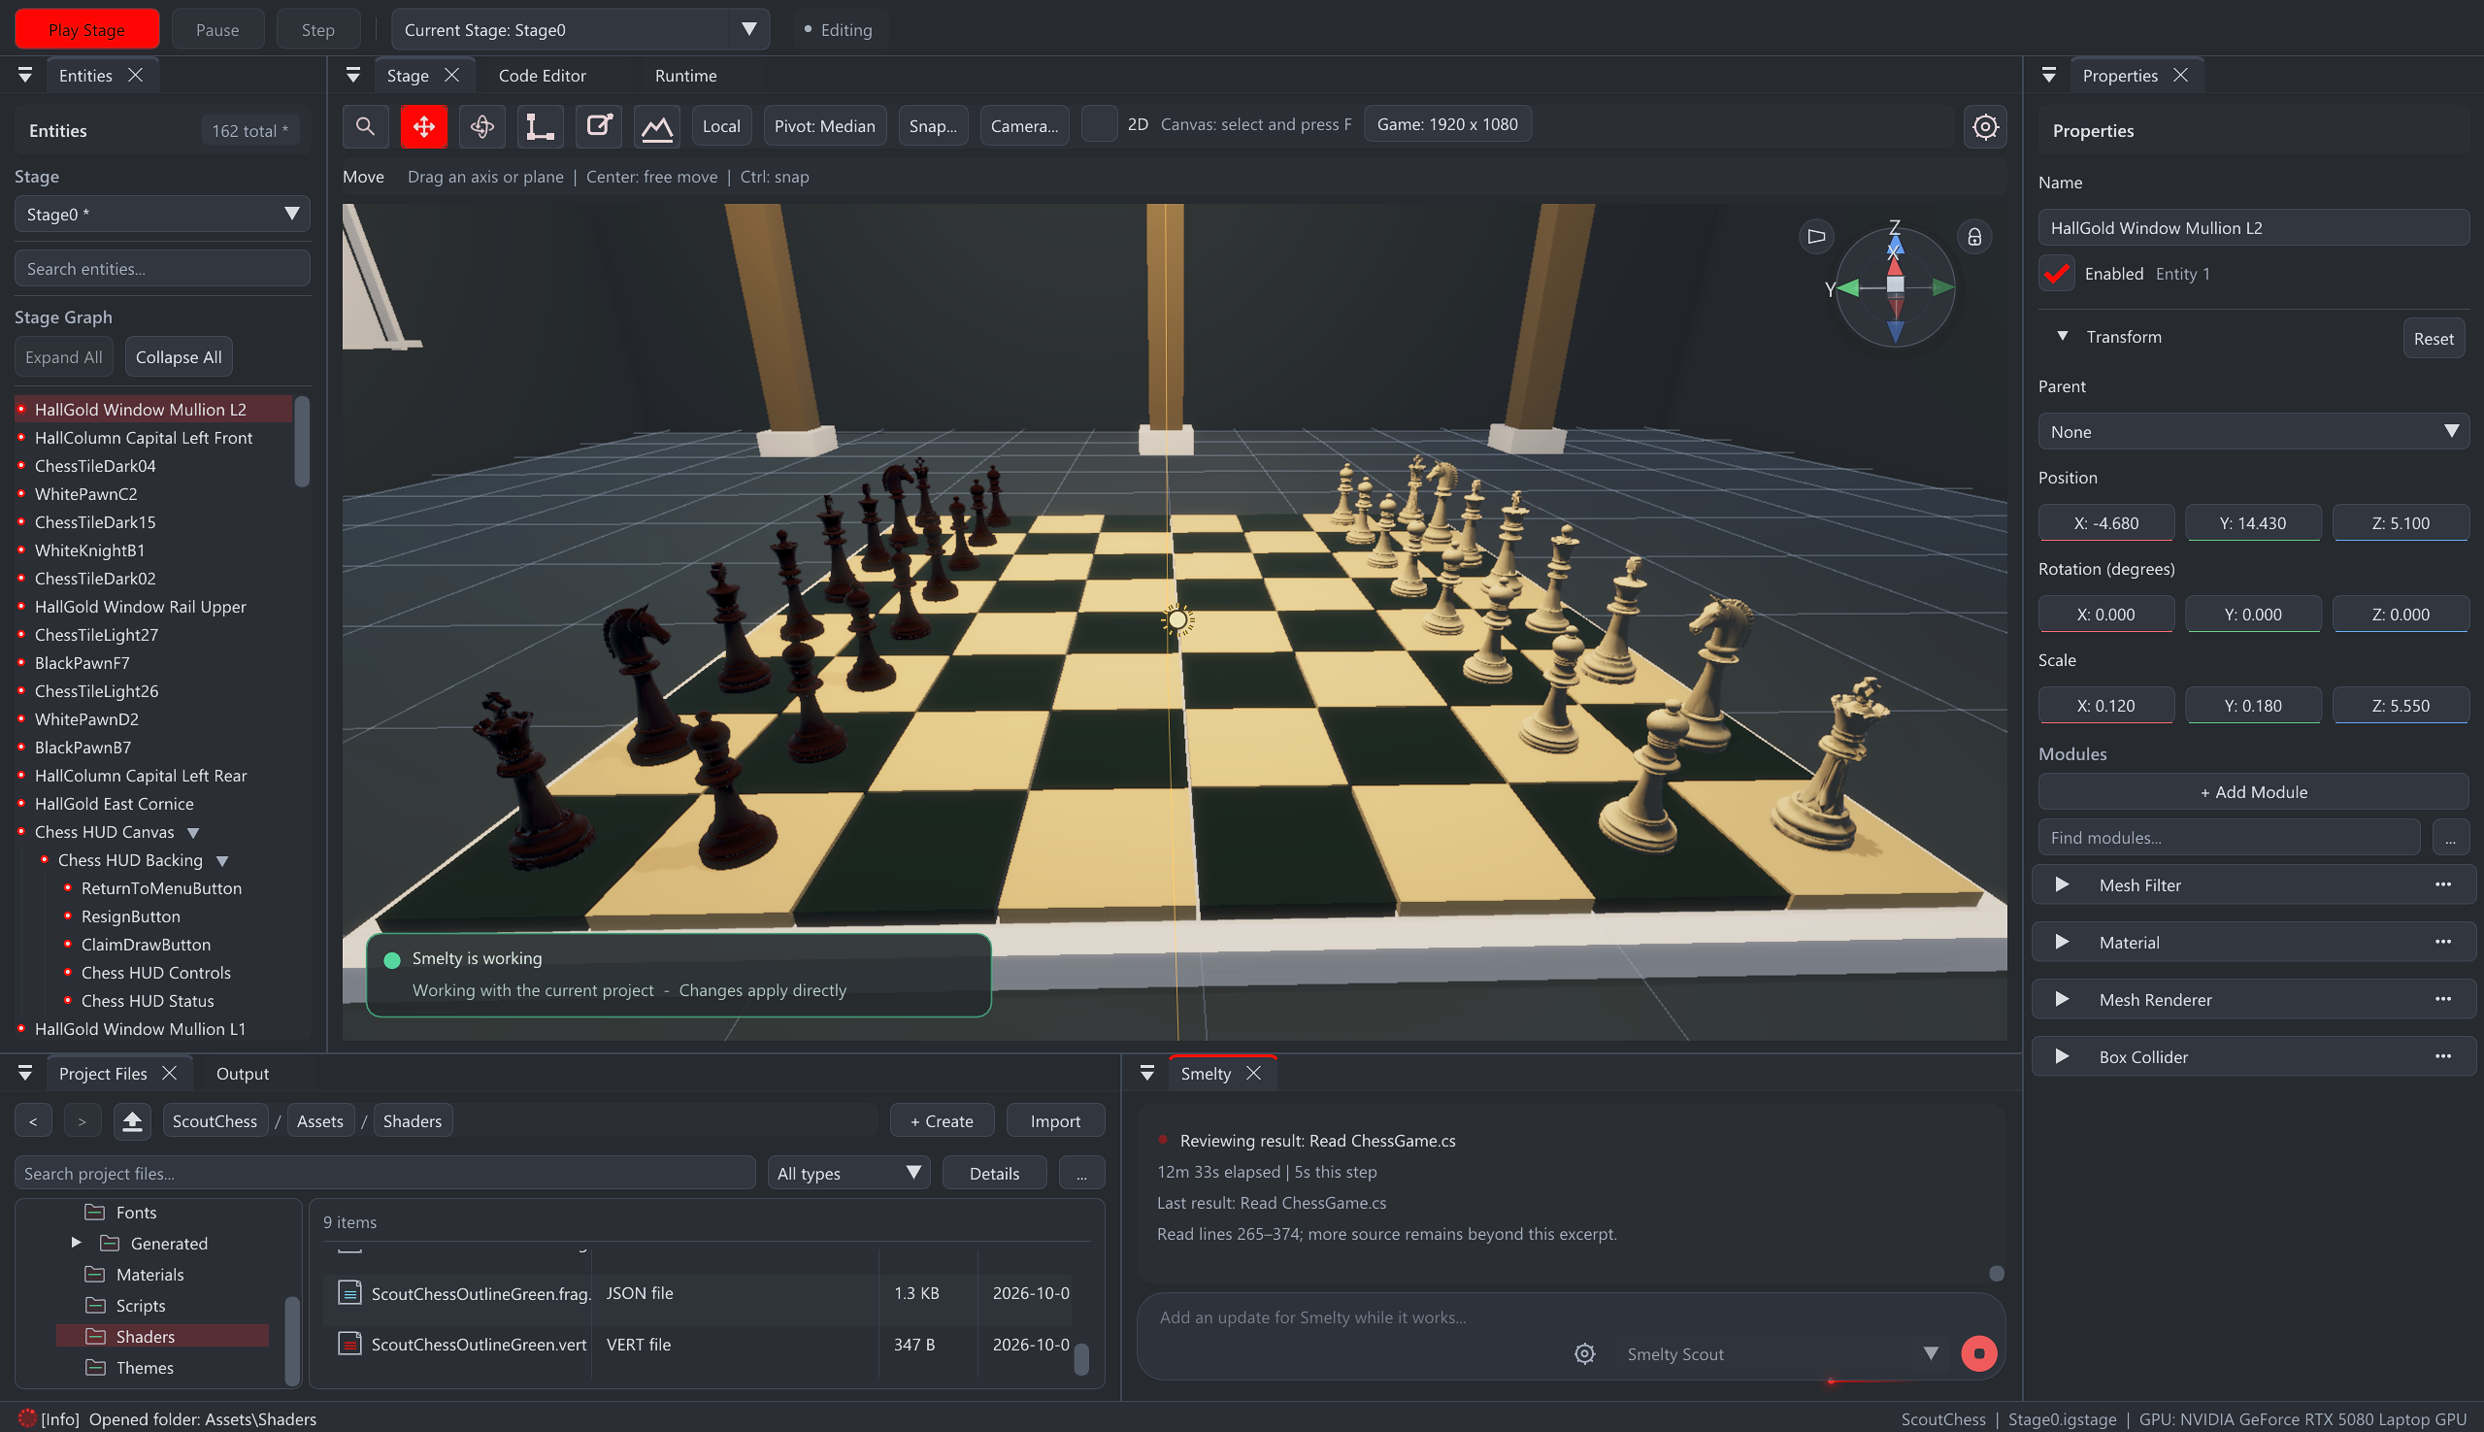The width and height of the screenshot is (2484, 1432).
Task: Click the entity list scrollbar
Action: point(301,442)
